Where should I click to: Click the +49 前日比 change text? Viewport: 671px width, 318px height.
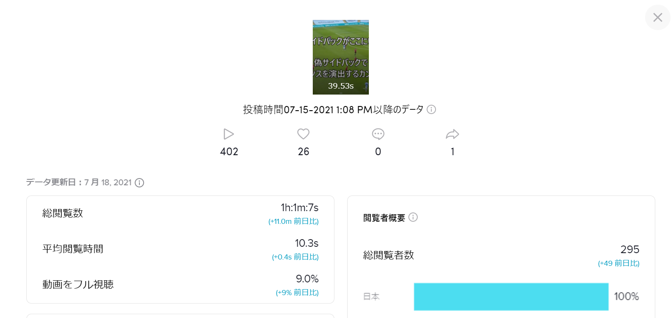pyautogui.click(x=619, y=263)
